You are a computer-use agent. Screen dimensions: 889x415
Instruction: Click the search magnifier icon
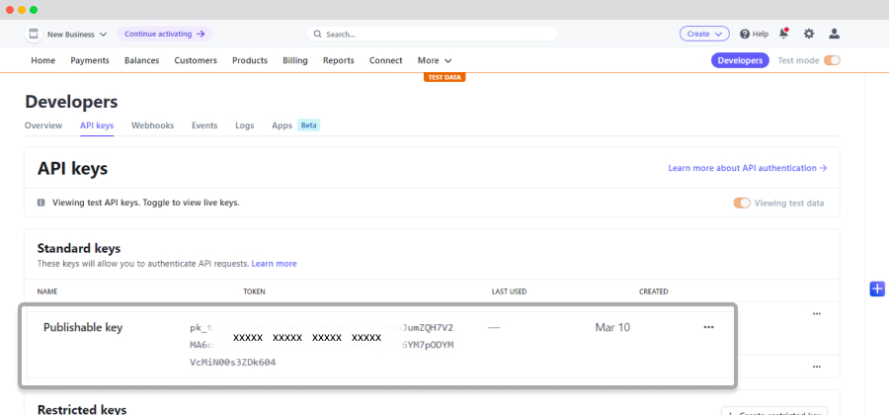(x=317, y=34)
